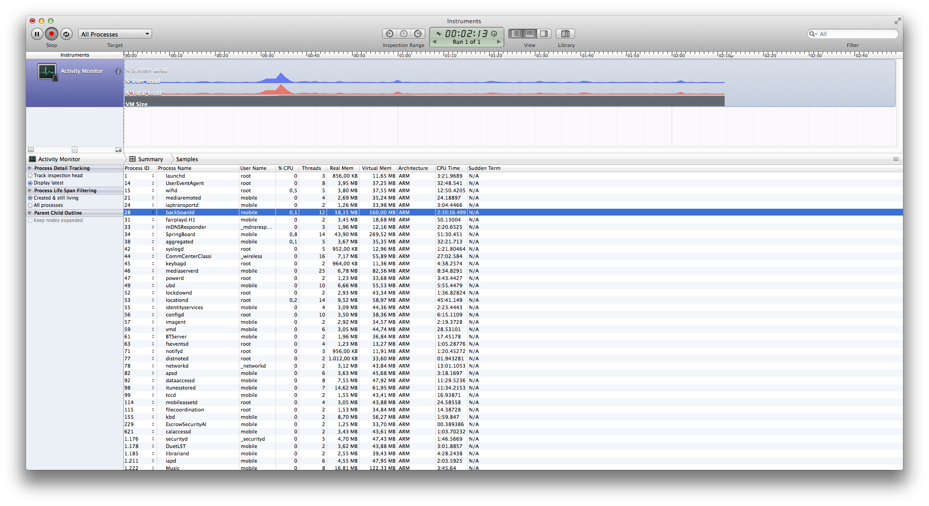Collapse Process Detail Tracking section
This screenshot has height=506, width=929.
pyautogui.click(x=30, y=169)
